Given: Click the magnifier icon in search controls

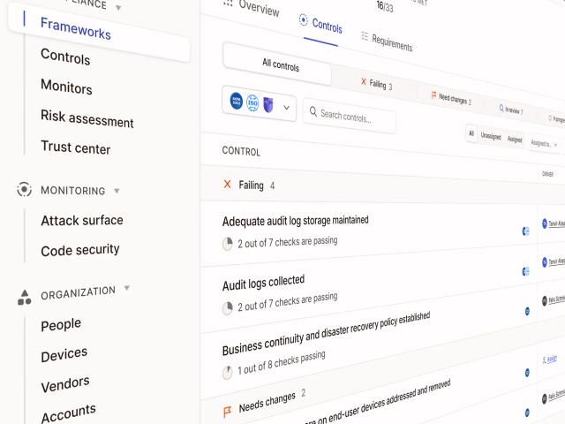Looking at the screenshot, I should coord(313,112).
